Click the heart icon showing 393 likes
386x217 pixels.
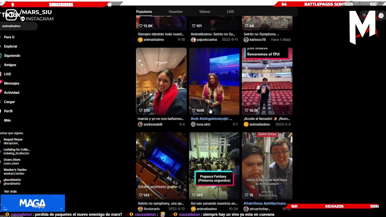click(194, 195)
